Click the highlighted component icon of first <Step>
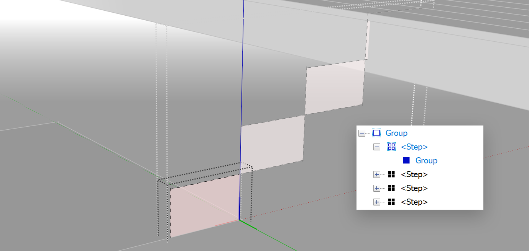Viewport: 529px width, 251px height. pos(392,147)
